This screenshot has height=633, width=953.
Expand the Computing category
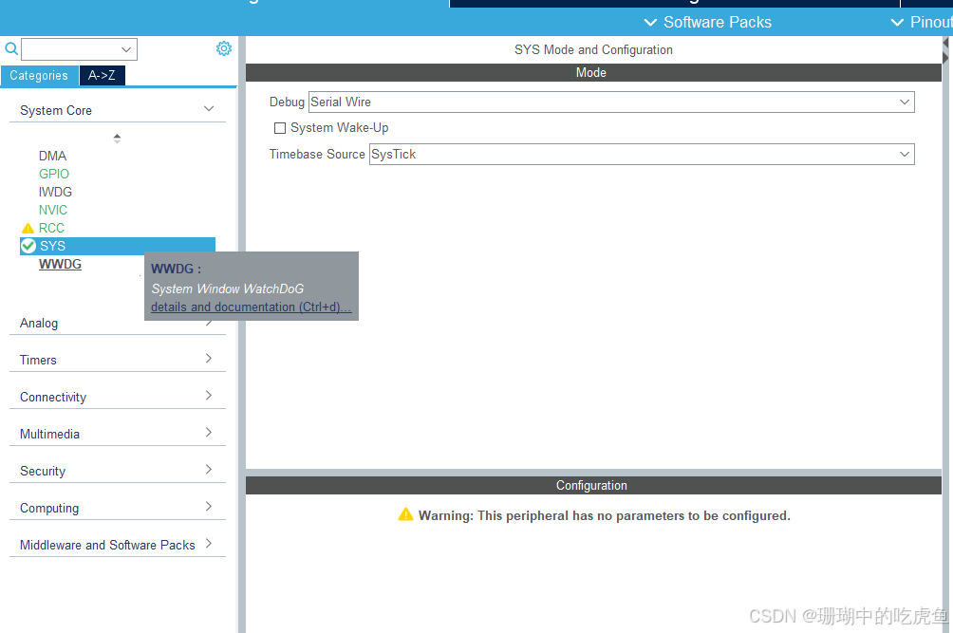click(x=118, y=508)
